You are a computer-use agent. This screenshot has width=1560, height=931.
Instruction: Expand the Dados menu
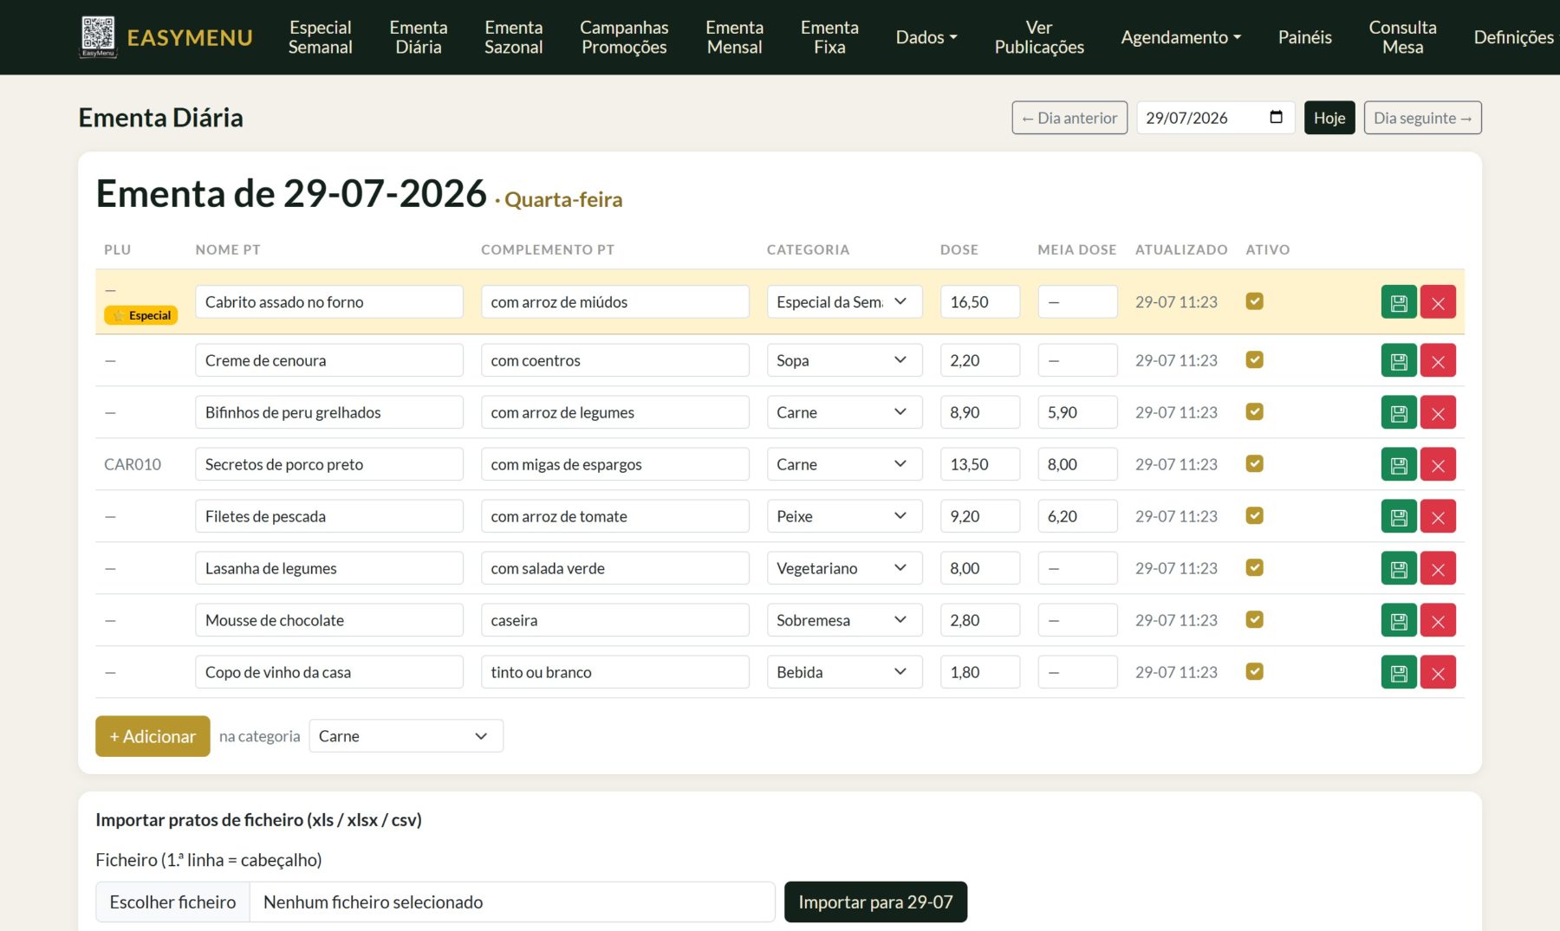point(926,37)
